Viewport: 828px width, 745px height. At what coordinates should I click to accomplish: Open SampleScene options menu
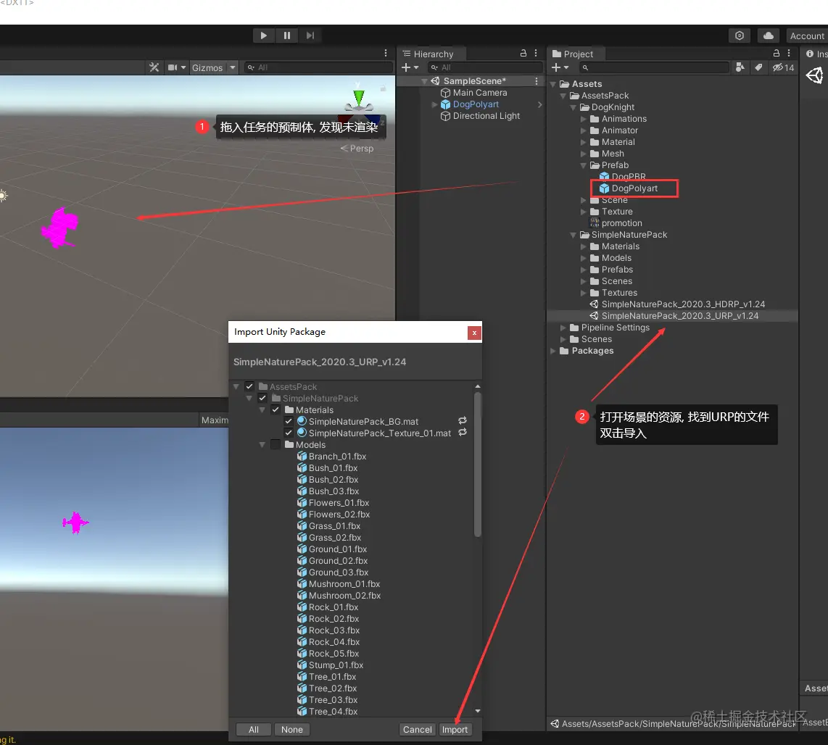pyautogui.click(x=537, y=80)
